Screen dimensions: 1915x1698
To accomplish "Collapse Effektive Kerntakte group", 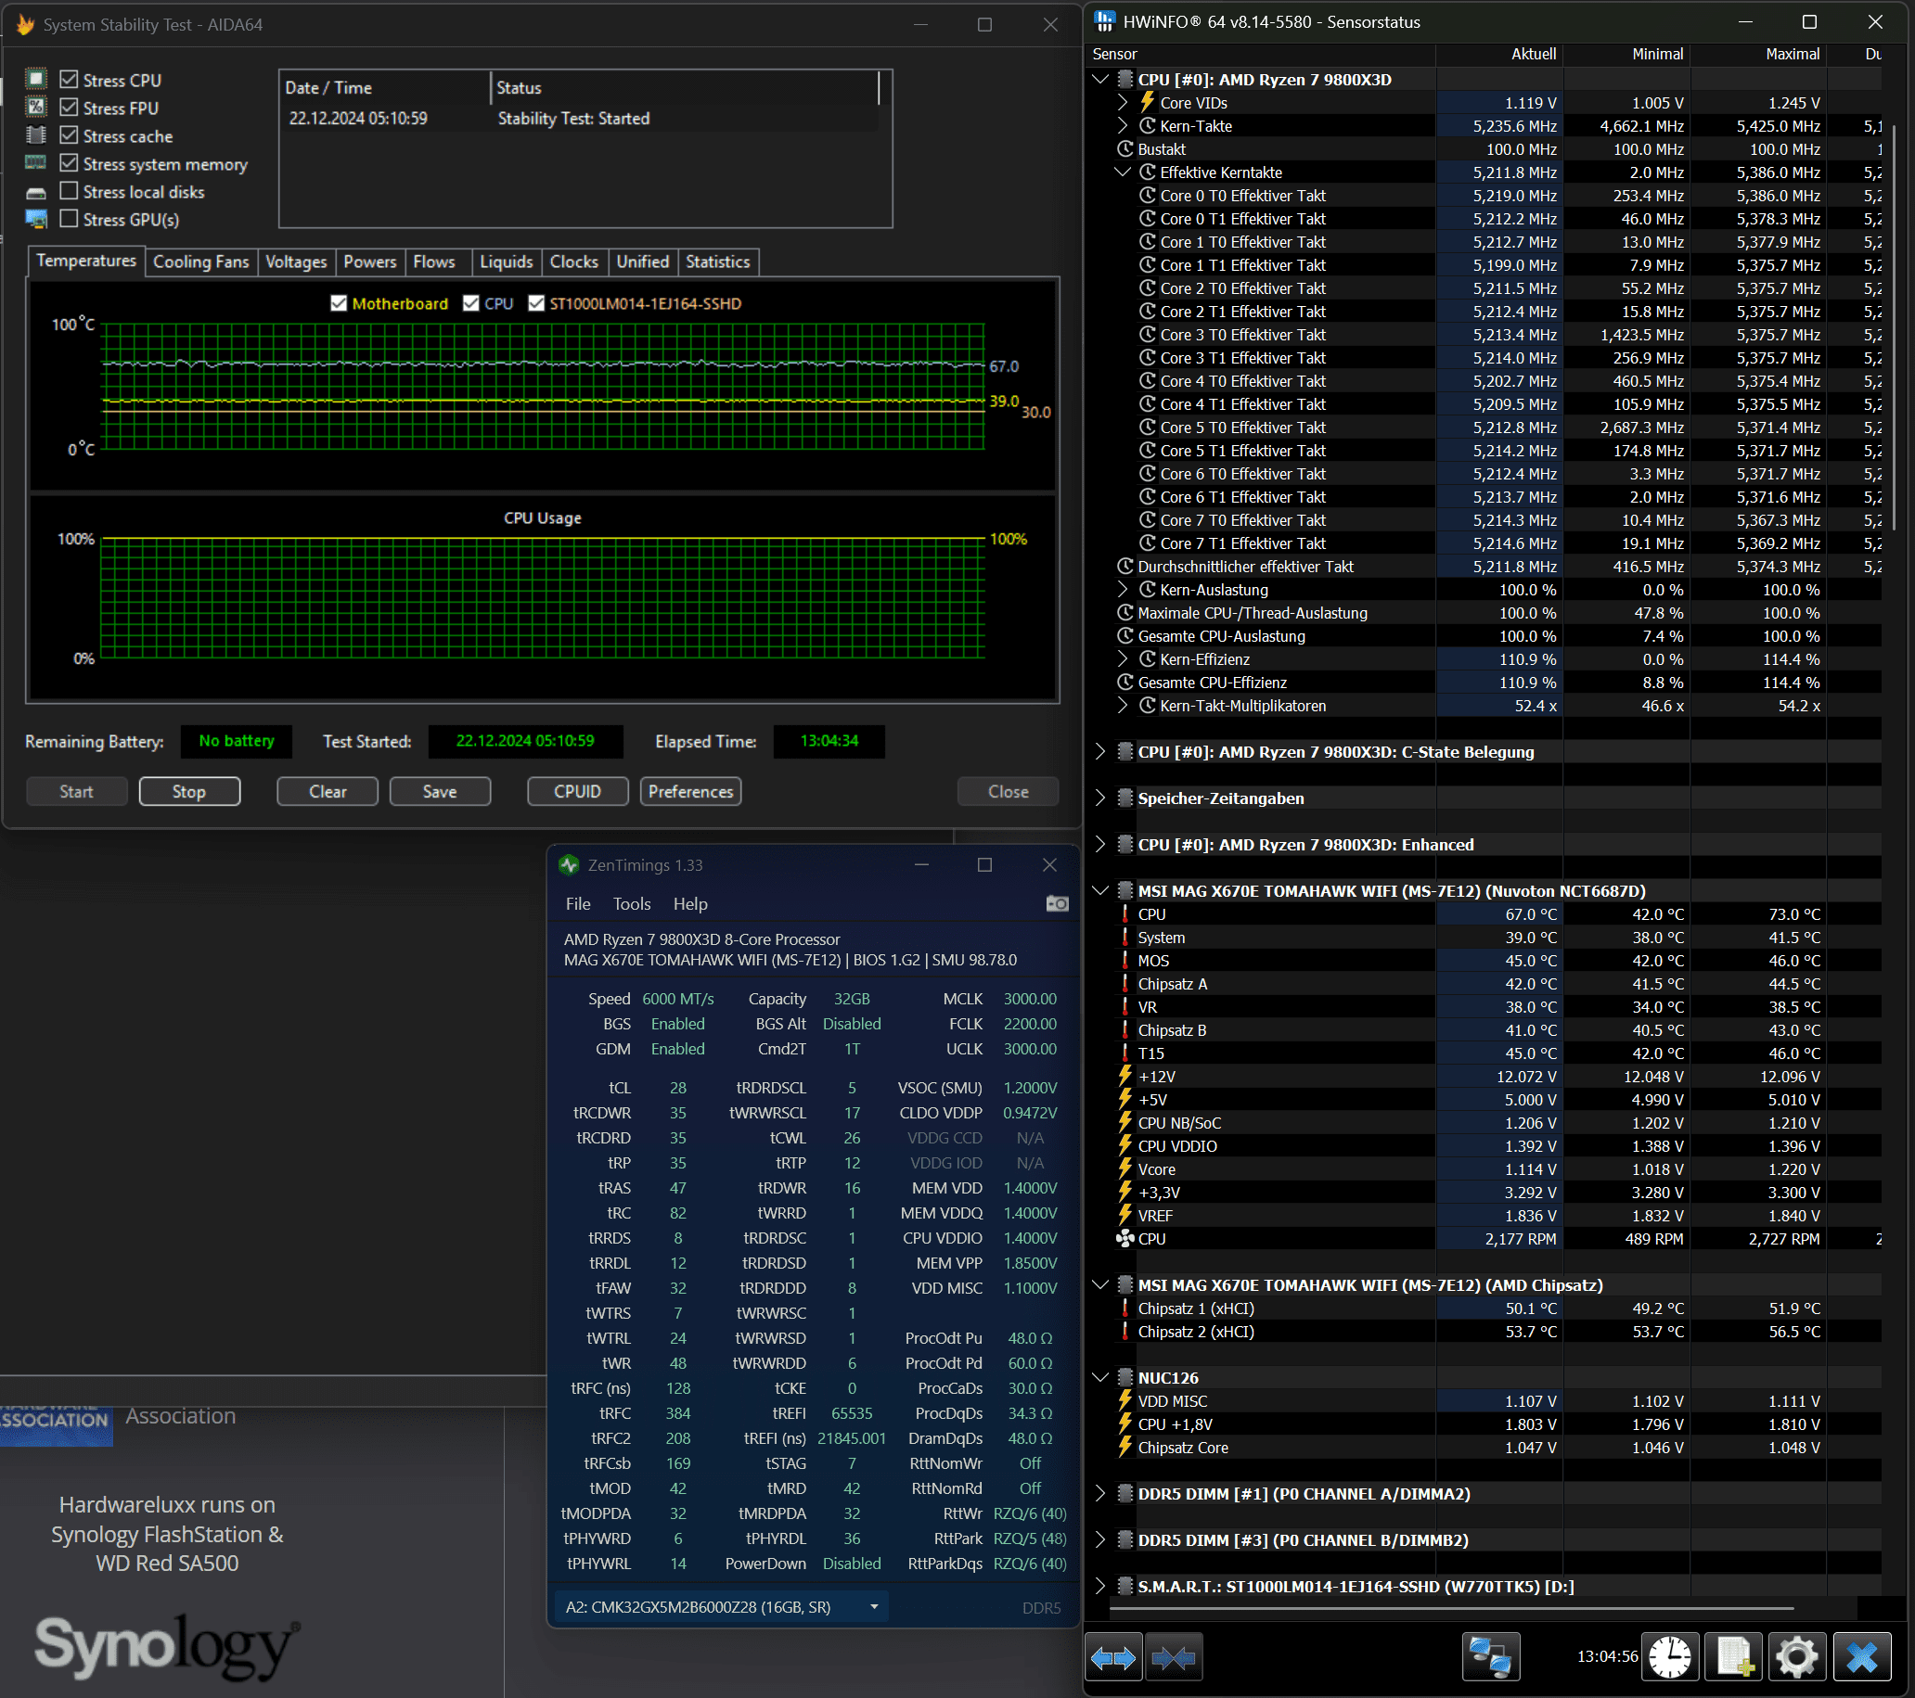I will 1124,172.
